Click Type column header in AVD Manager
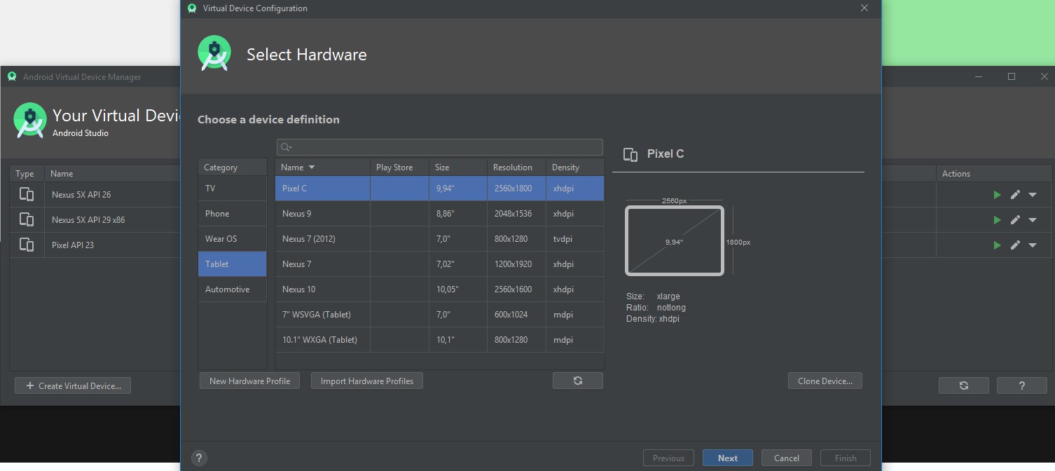Screen dimensions: 1055x471 (x=25, y=174)
